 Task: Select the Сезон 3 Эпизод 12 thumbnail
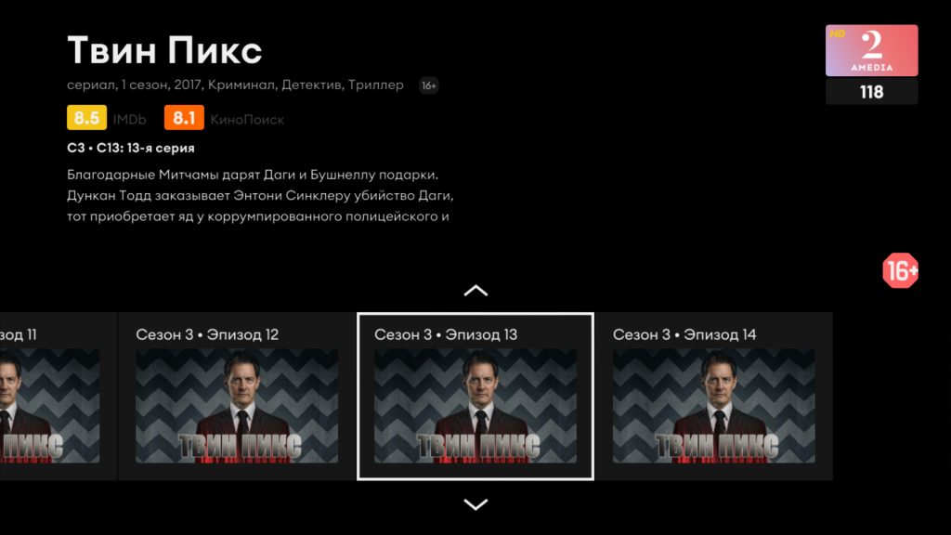237,405
